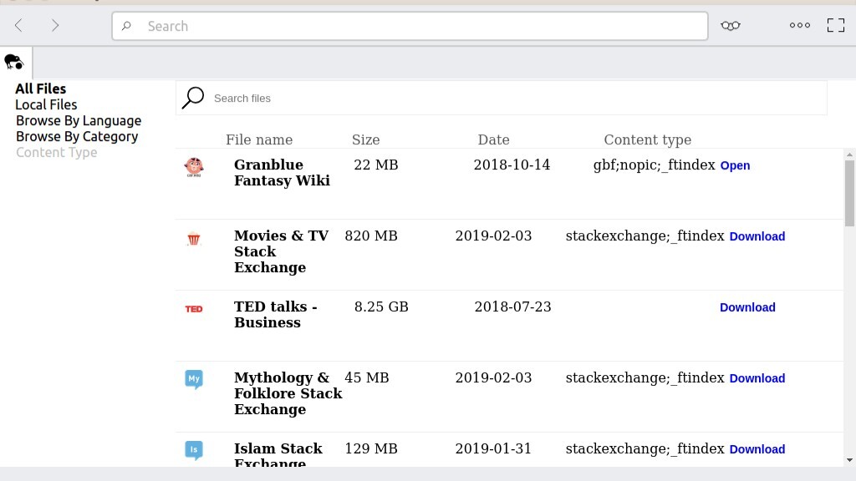Select All Files in sidebar

pos(40,89)
